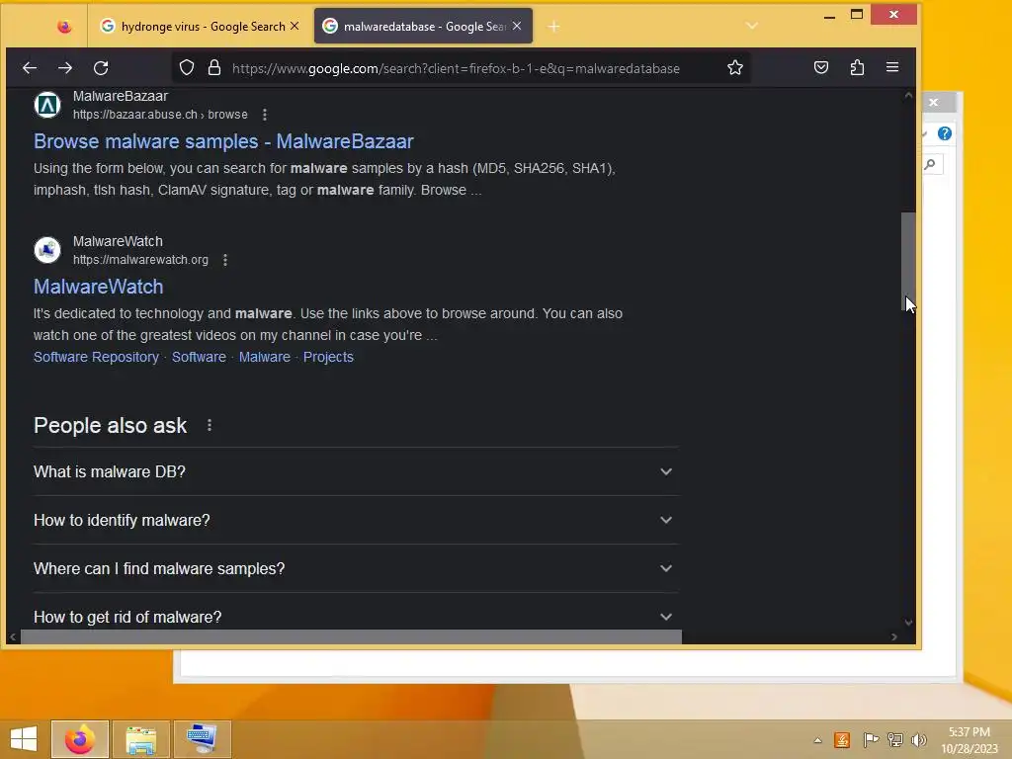This screenshot has width=1012, height=759.
Task: Reload the current page
Action: pos(101,68)
